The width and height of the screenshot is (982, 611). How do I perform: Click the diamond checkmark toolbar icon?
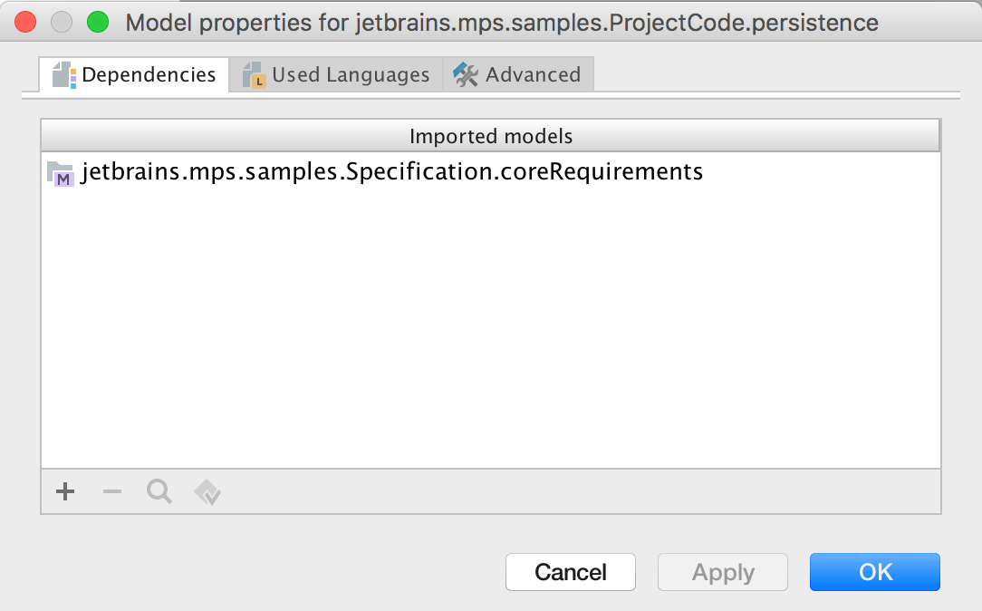(207, 492)
